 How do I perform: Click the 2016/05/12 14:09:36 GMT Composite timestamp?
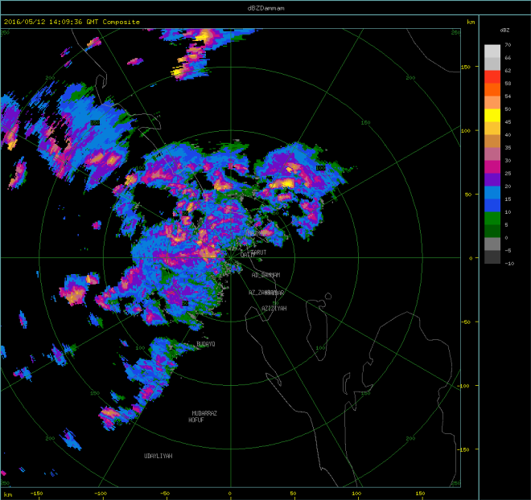tap(72, 22)
